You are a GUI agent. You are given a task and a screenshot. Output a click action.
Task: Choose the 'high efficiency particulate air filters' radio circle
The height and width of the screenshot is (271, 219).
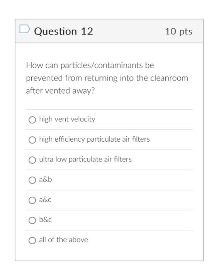click(x=32, y=140)
